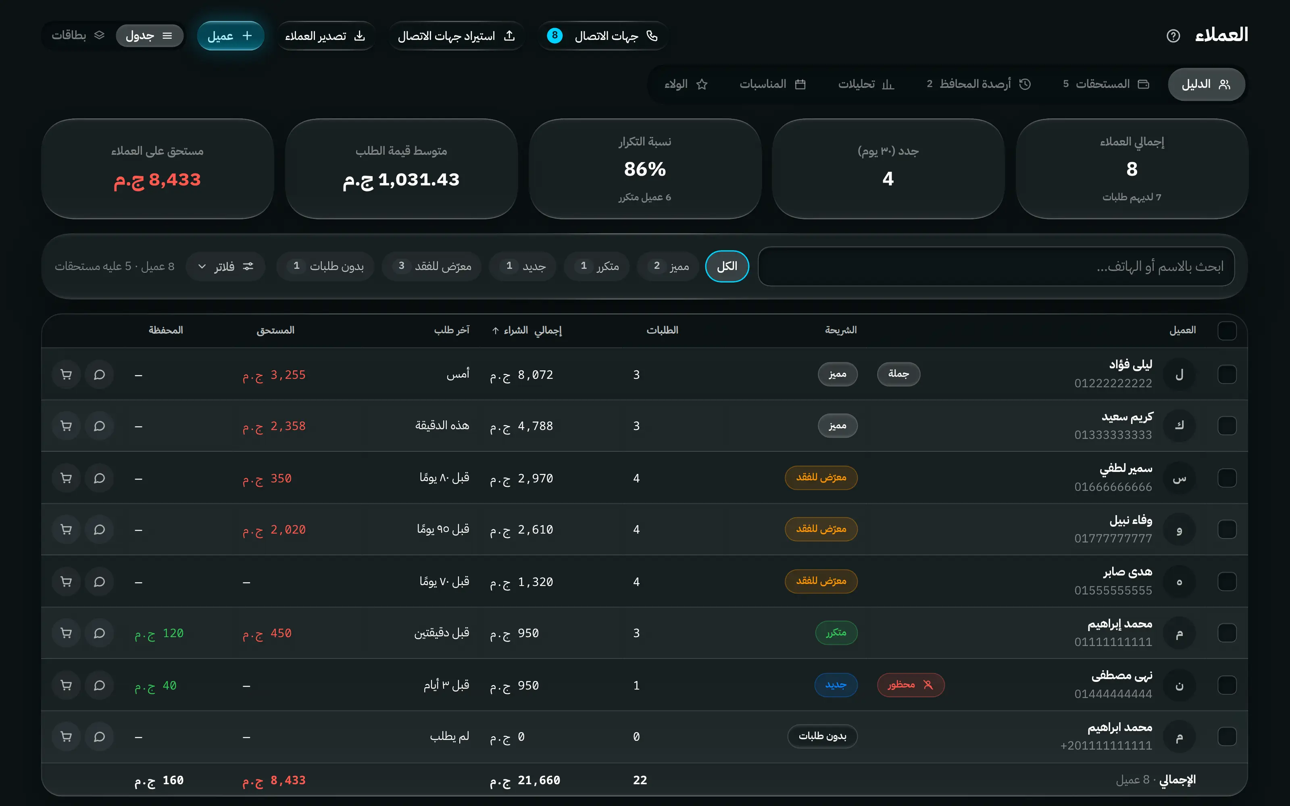Viewport: 1290px width, 806px height.
Task: Check the نهى مصطفى row checkbox
Action: [x=1227, y=685]
